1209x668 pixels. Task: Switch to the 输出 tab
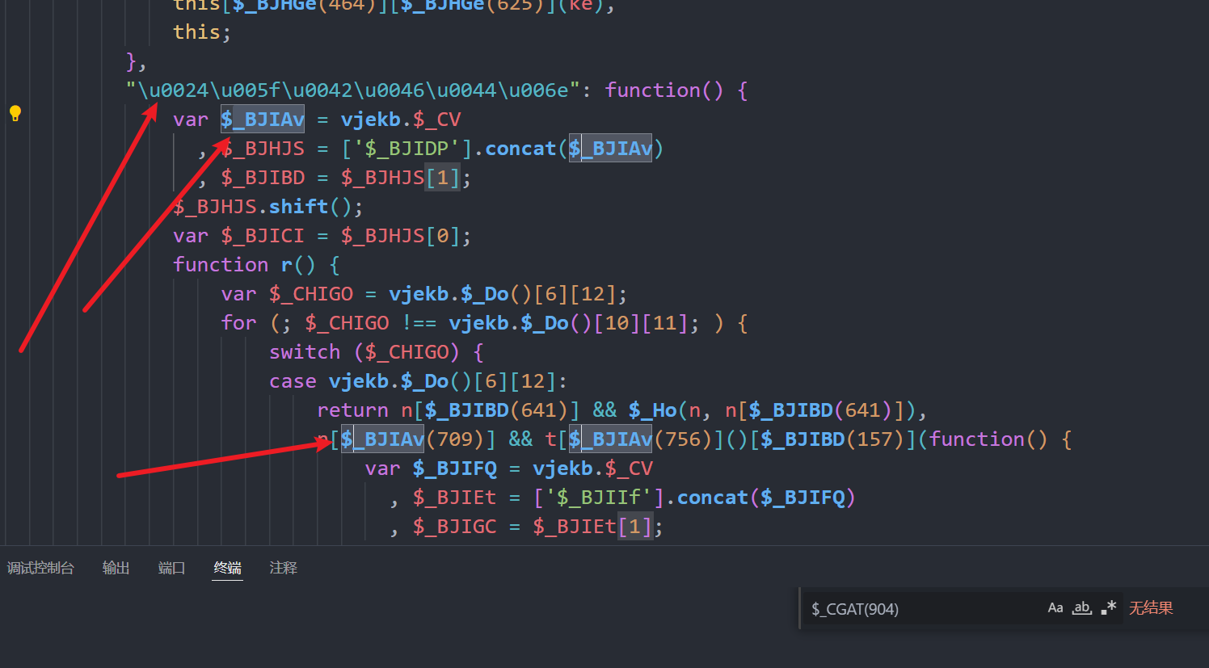[116, 568]
